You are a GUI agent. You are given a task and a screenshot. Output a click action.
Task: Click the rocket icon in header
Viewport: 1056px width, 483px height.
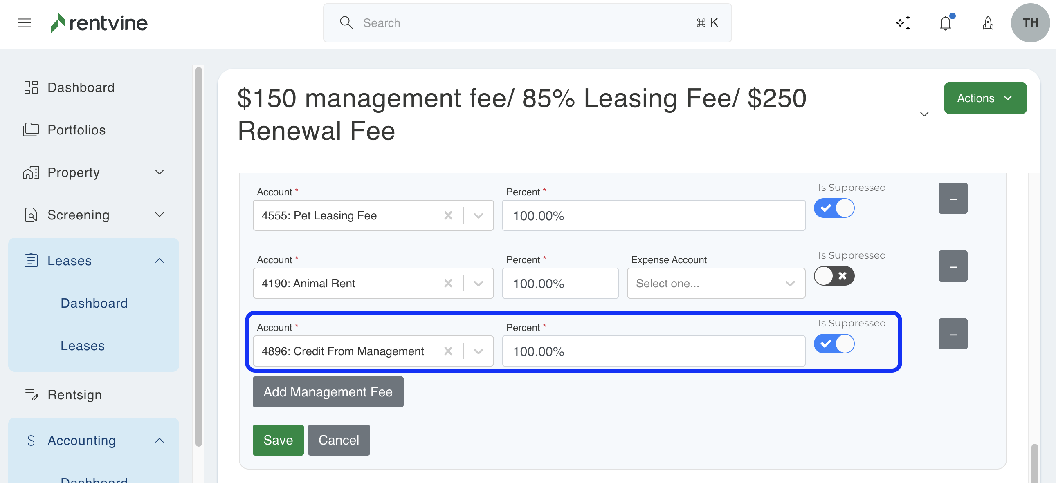(x=988, y=23)
